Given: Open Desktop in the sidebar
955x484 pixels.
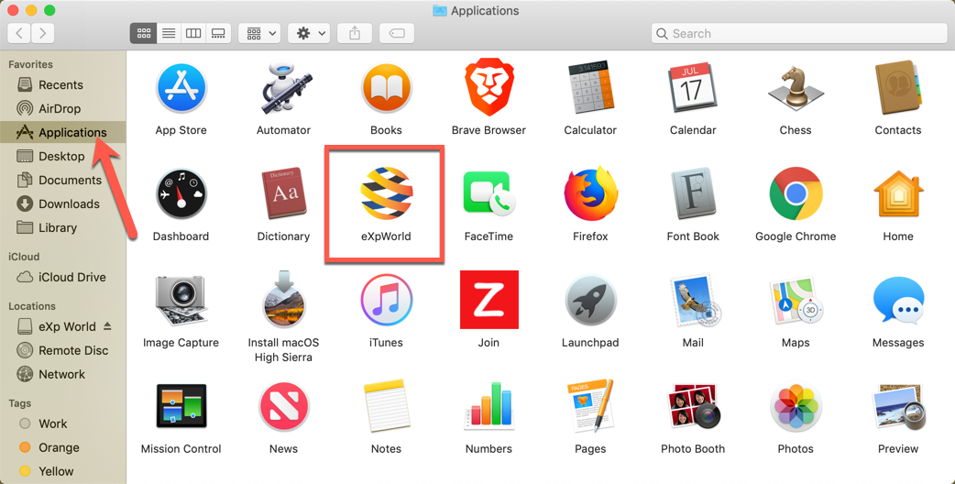Looking at the screenshot, I should tap(62, 156).
